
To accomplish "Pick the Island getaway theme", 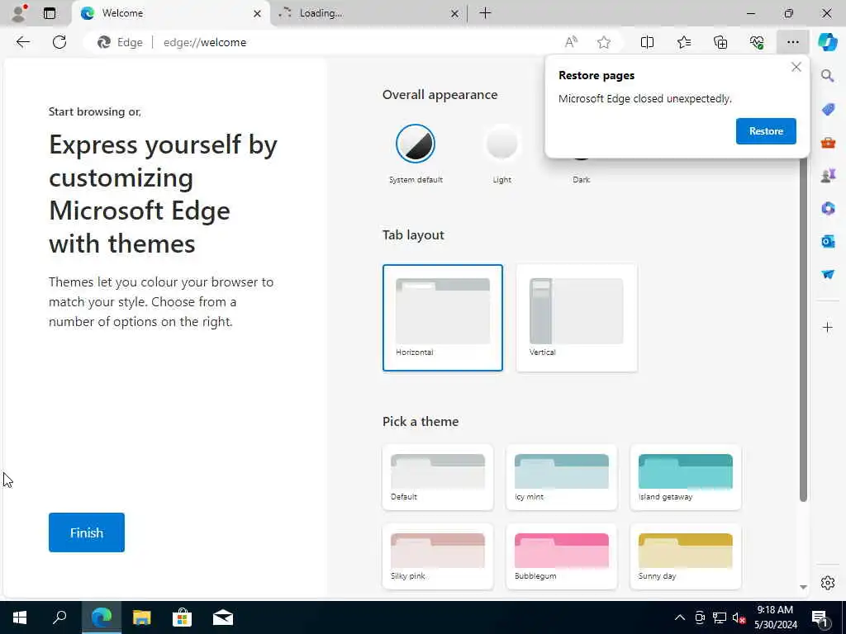I will [x=685, y=477].
